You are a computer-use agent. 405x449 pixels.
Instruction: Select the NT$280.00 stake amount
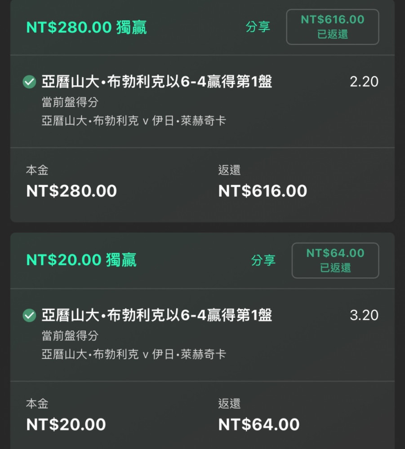[x=71, y=191]
